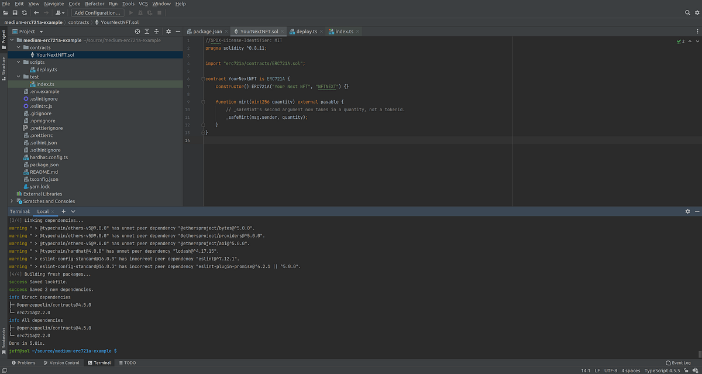This screenshot has width=702, height=374.
Task: Add a new terminal tab with plus
Action: click(63, 211)
